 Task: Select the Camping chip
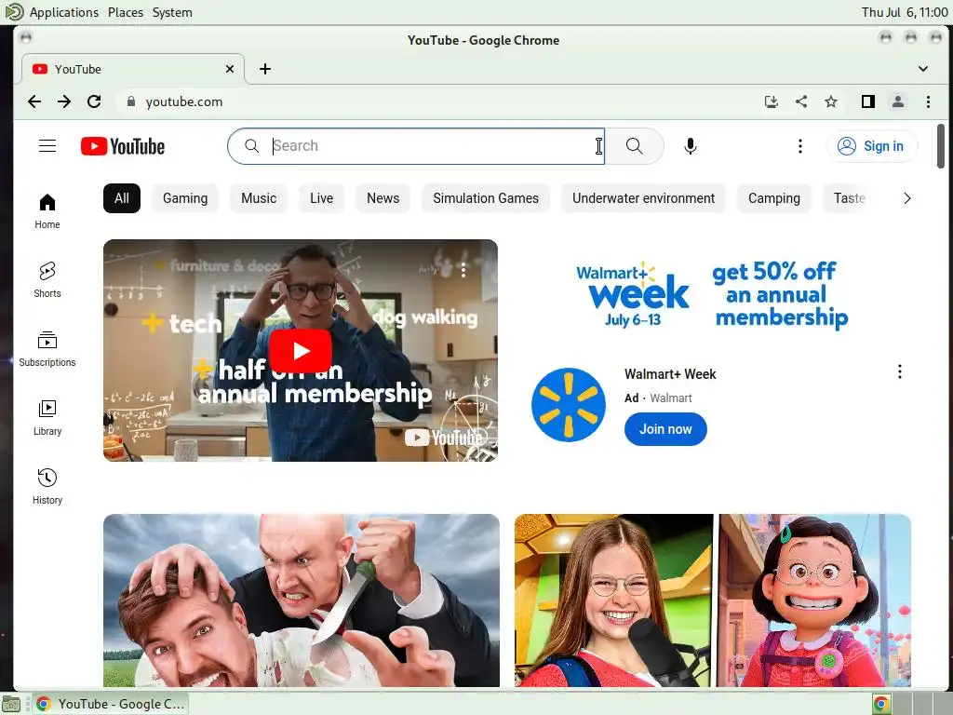[773, 198]
